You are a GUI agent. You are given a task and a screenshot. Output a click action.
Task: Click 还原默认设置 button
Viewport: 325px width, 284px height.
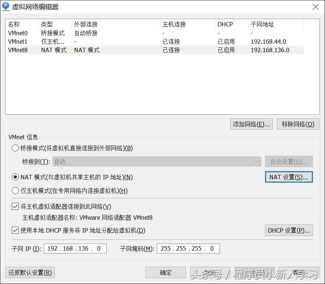[x=30, y=272]
